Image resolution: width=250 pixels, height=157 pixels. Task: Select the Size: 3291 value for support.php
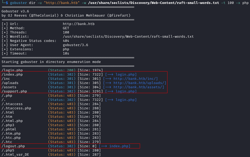pos(90,91)
